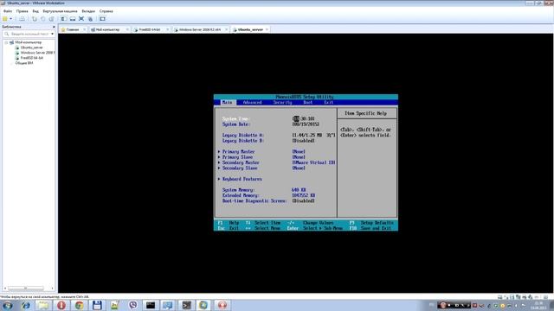The width and height of the screenshot is (554, 311).
Task: Close the Windows Server 2008 R2 x64 tab
Action: [x=226, y=29]
